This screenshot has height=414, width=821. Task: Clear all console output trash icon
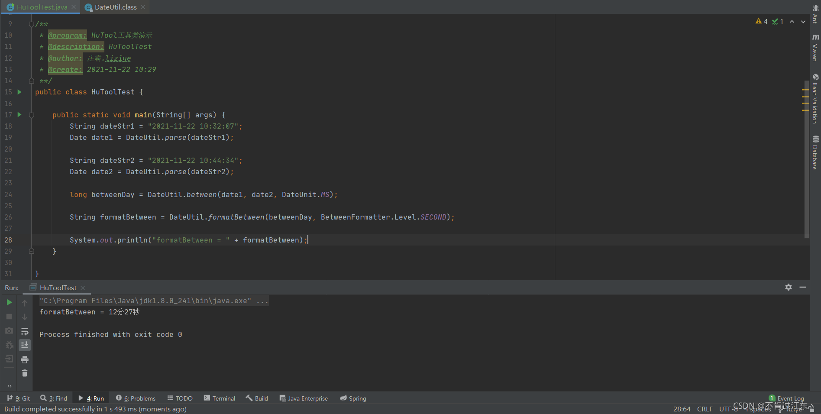pos(25,373)
